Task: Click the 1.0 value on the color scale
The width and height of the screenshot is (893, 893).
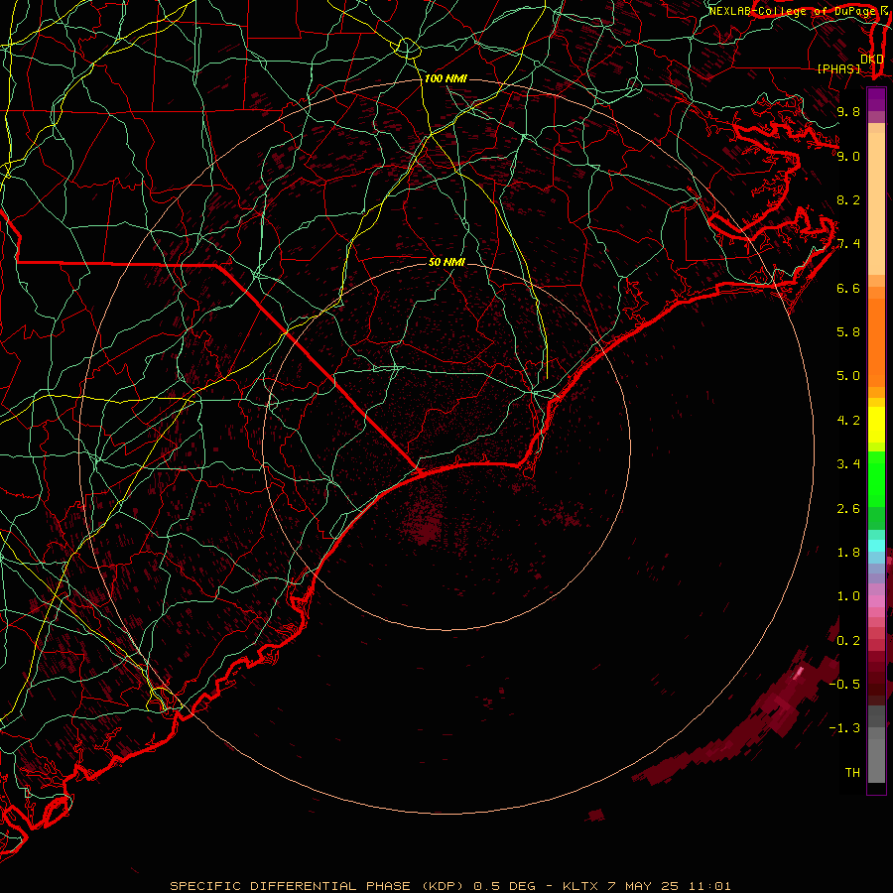Action: point(848,596)
